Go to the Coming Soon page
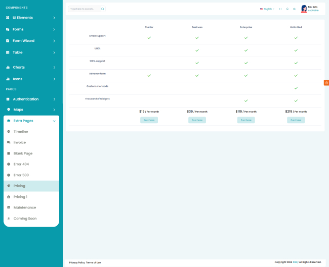 pyautogui.click(x=25, y=219)
